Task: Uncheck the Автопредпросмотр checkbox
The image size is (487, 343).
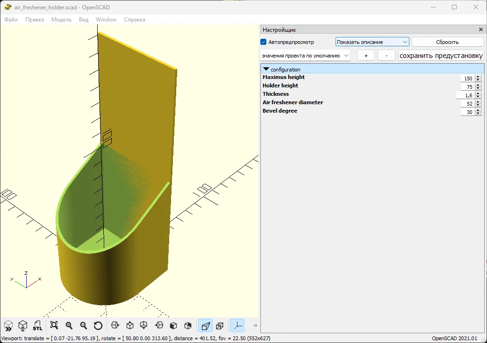Action: (x=264, y=42)
